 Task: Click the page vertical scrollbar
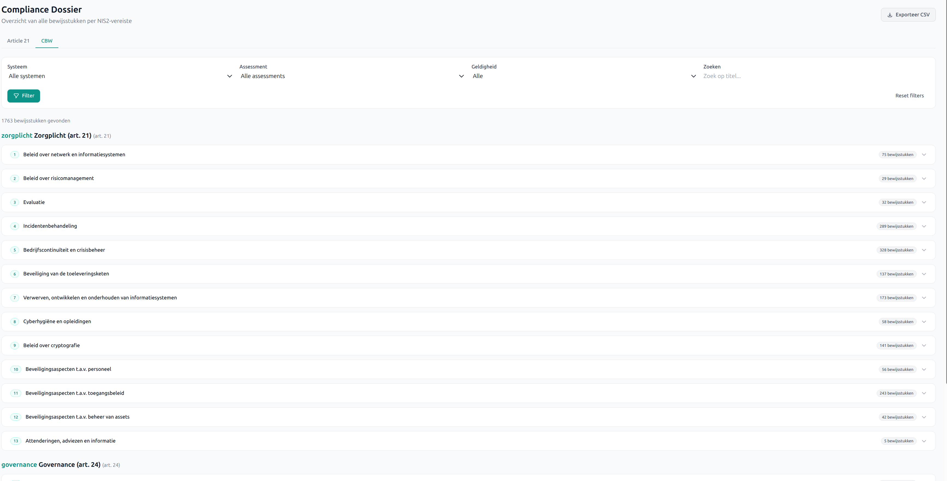946,191
